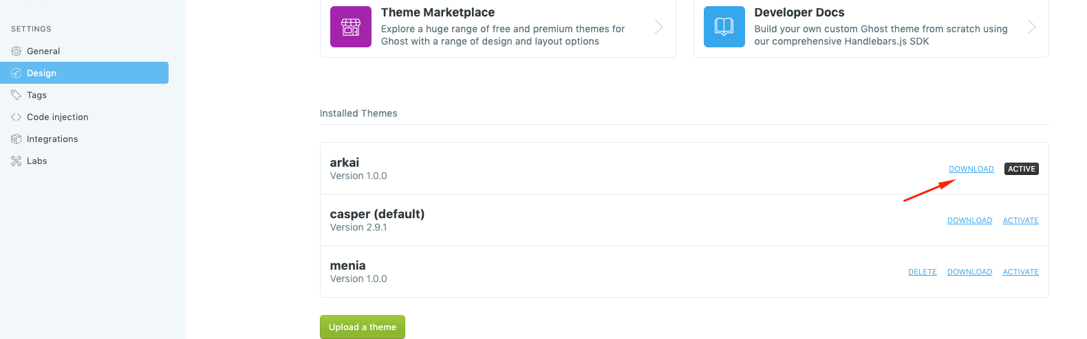Click the Code injection brackets icon
This screenshot has width=1087, height=339.
click(x=17, y=117)
